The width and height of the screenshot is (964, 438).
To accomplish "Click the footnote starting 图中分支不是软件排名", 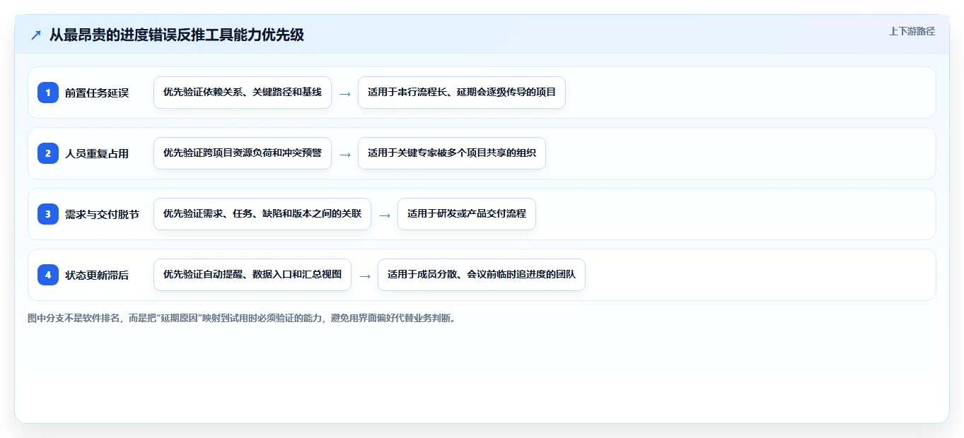I will click(243, 318).
